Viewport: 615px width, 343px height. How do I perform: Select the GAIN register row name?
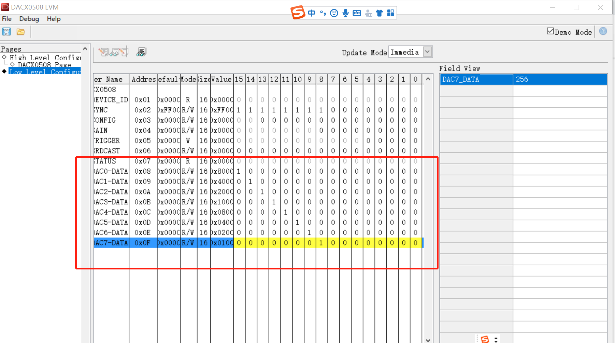[x=111, y=130]
